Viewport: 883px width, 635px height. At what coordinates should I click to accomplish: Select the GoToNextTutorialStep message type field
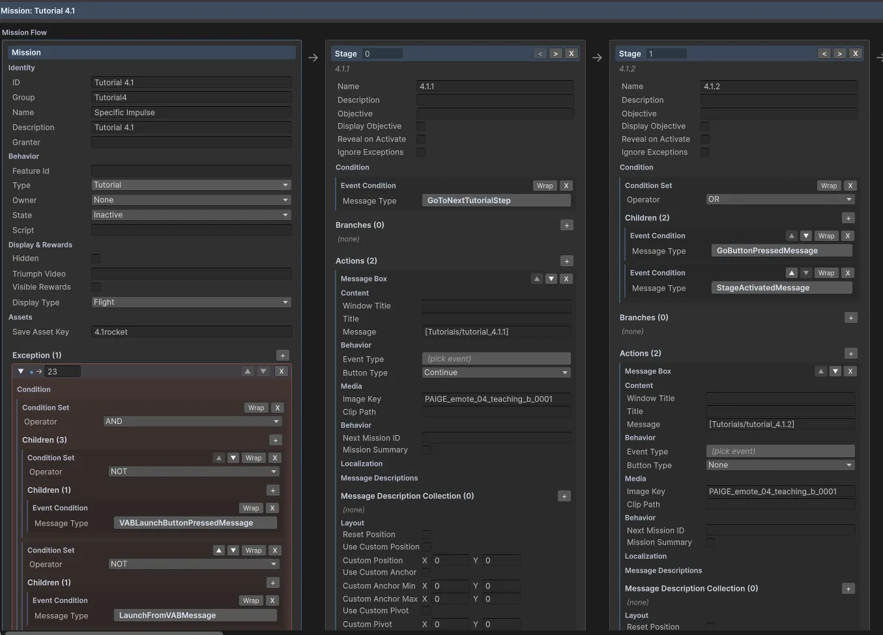[x=497, y=201]
